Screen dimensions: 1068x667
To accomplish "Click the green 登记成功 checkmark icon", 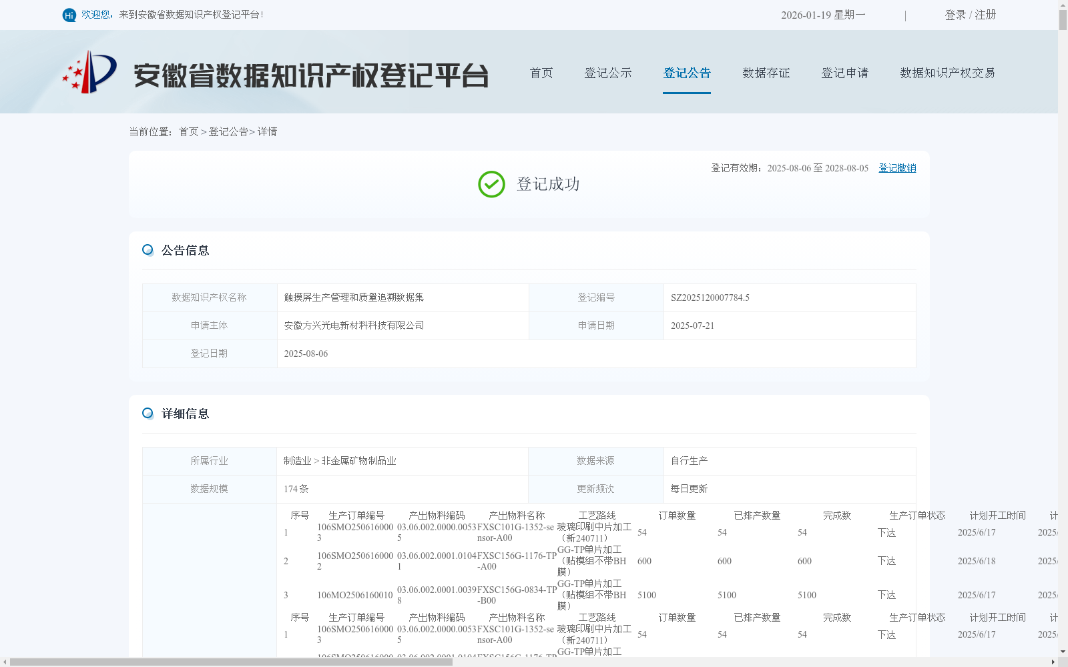I will (491, 184).
